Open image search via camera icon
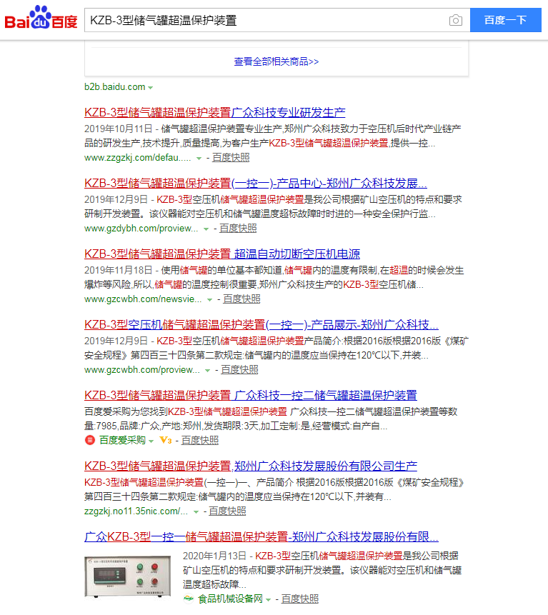The width and height of the screenshot is (548, 615). (x=455, y=20)
